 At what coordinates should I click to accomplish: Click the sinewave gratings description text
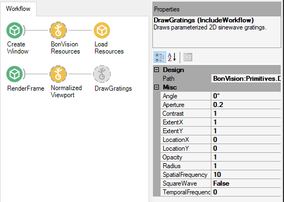210,27
